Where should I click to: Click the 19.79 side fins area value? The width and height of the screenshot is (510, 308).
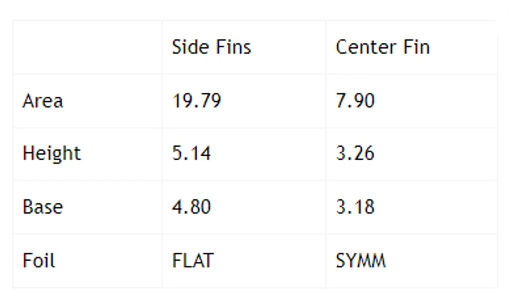point(197,101)
